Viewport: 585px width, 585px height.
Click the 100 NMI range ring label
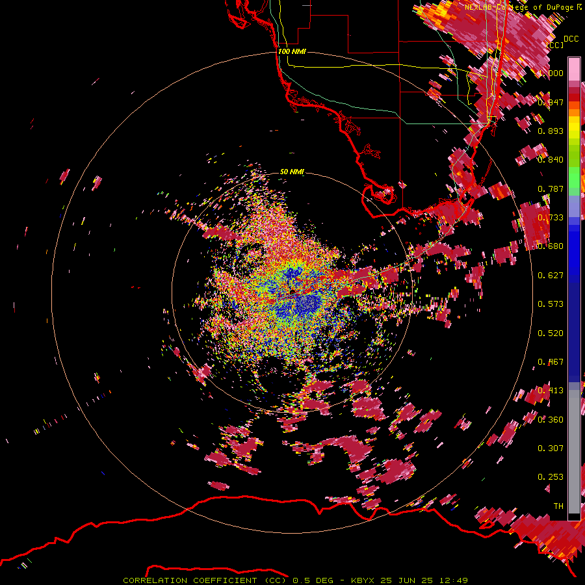point(292,51)
